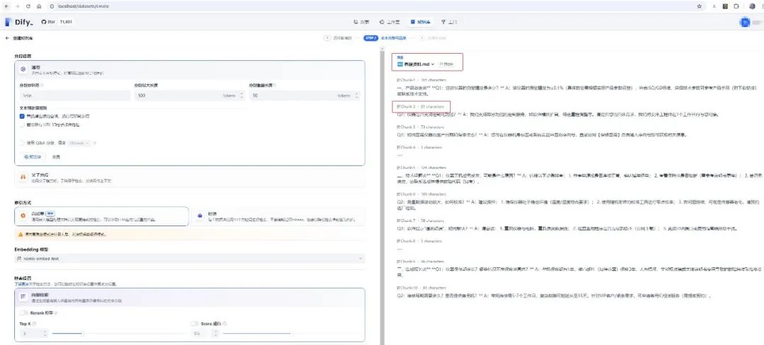
Task: Click the orange high-quality index icon
Action: [23, 215]
